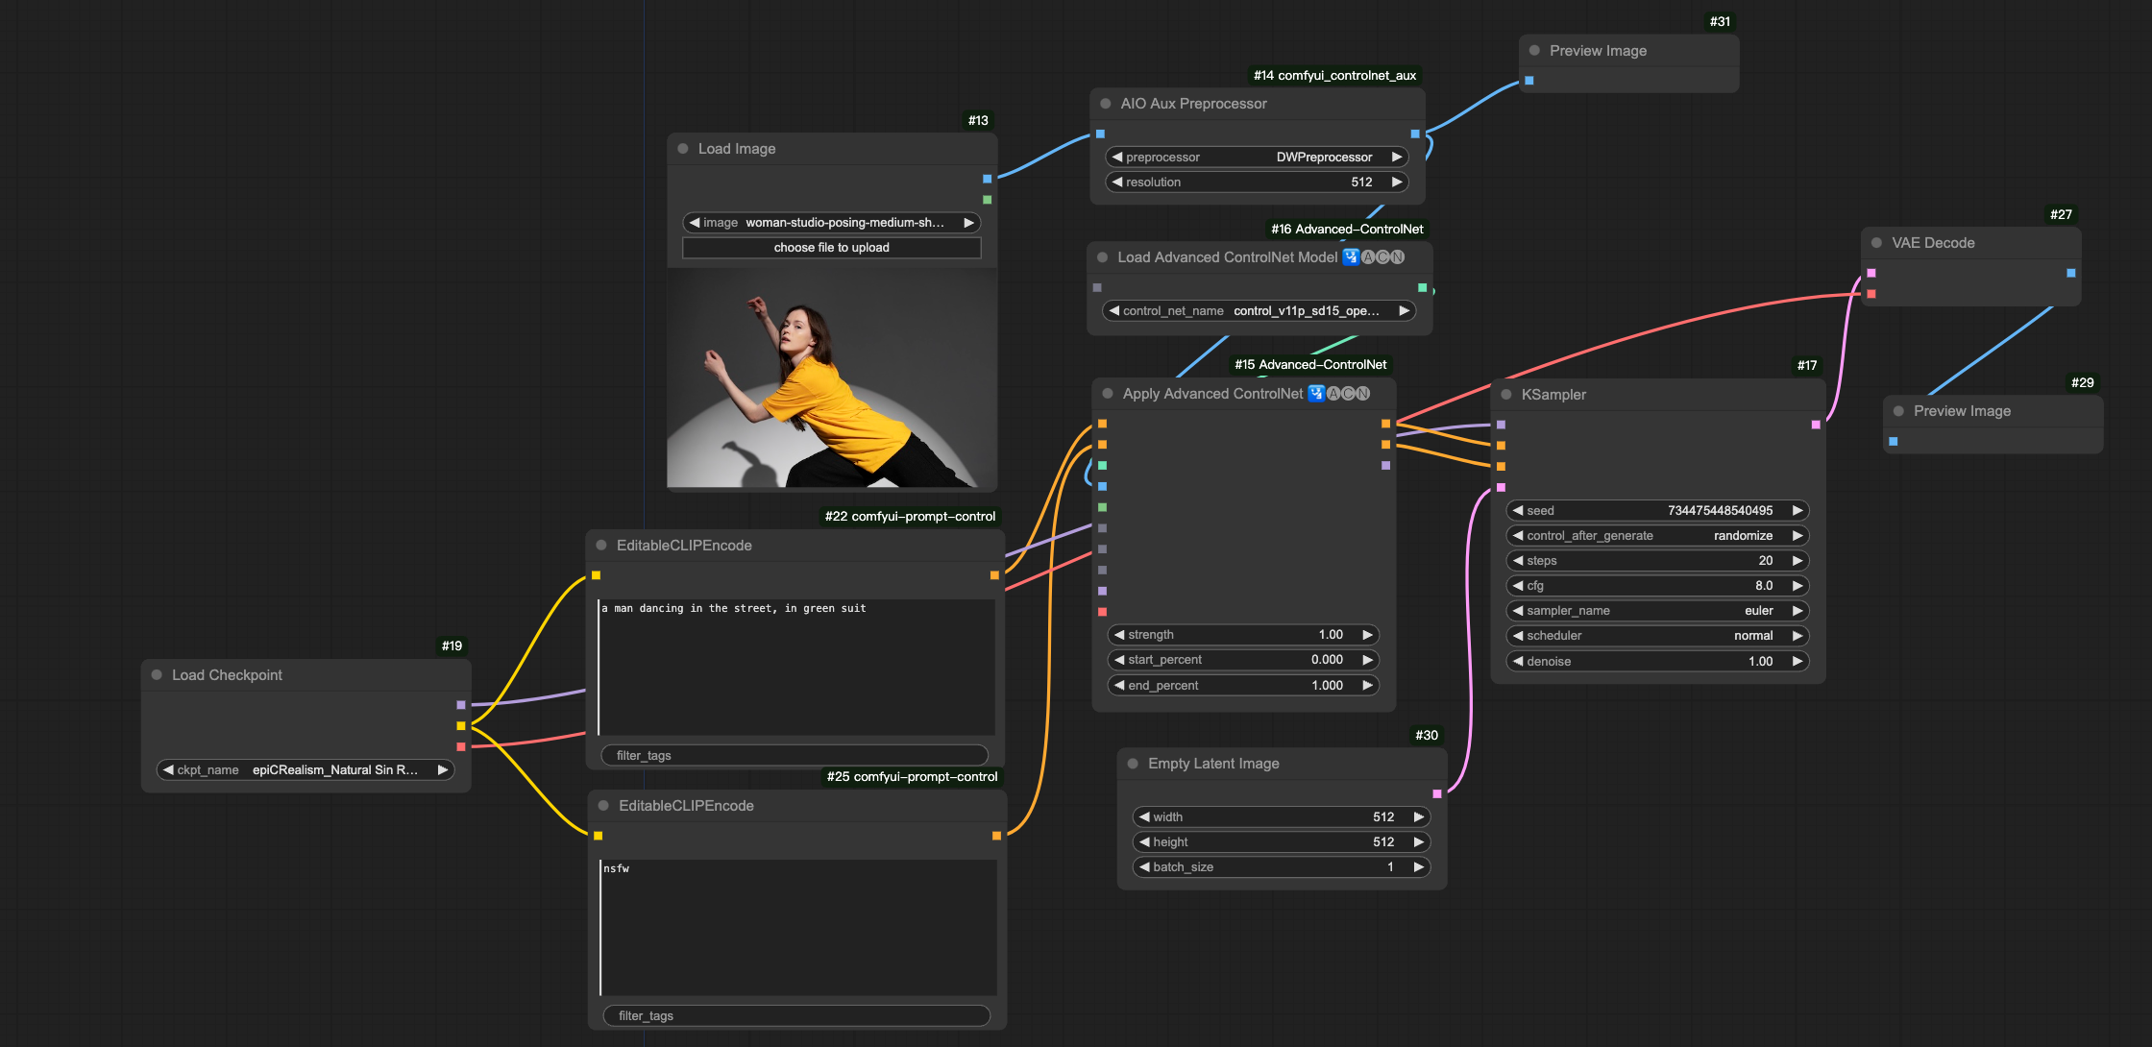Click the ACN badge icons on Apply Advanced ControlNet
This screenshot has width=2152, height=1047.
pyautogui.click(x=1346, y=393)
